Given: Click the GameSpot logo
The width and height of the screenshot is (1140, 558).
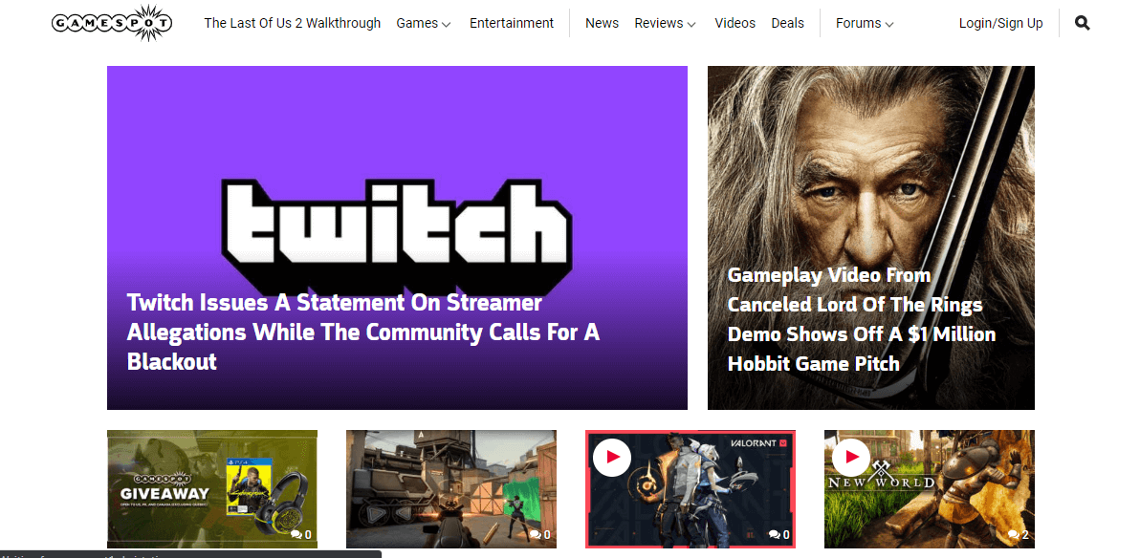Looking at the screenshot, I should click(x=113, y=23).
